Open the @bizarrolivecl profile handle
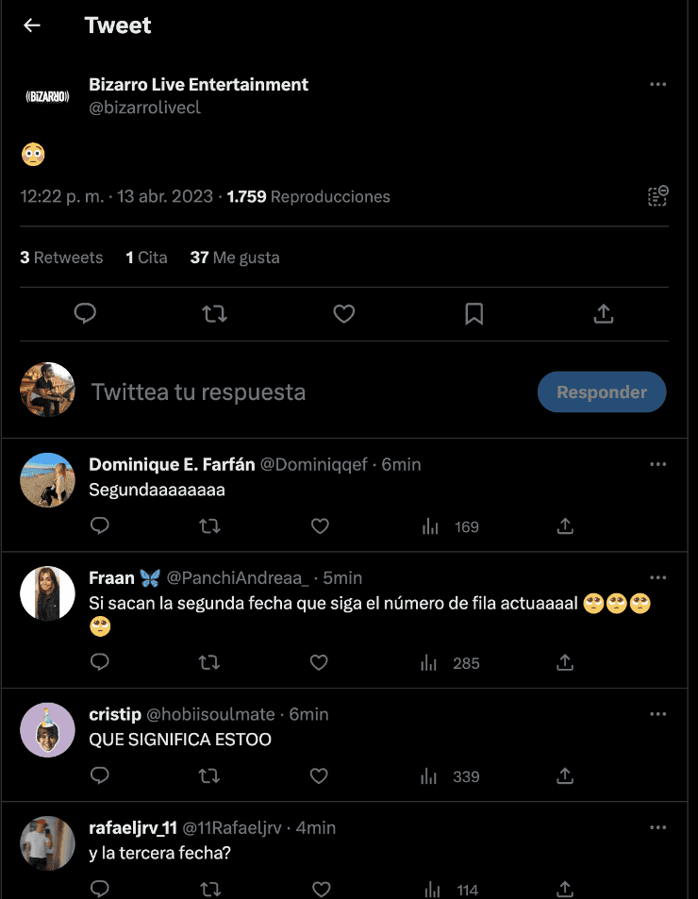This screenshot has height=899, width=698. point(144,108)
